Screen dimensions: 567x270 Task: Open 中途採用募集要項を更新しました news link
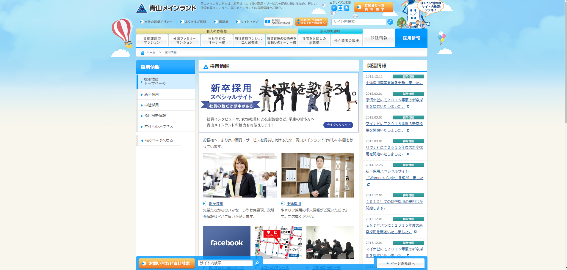394,83
